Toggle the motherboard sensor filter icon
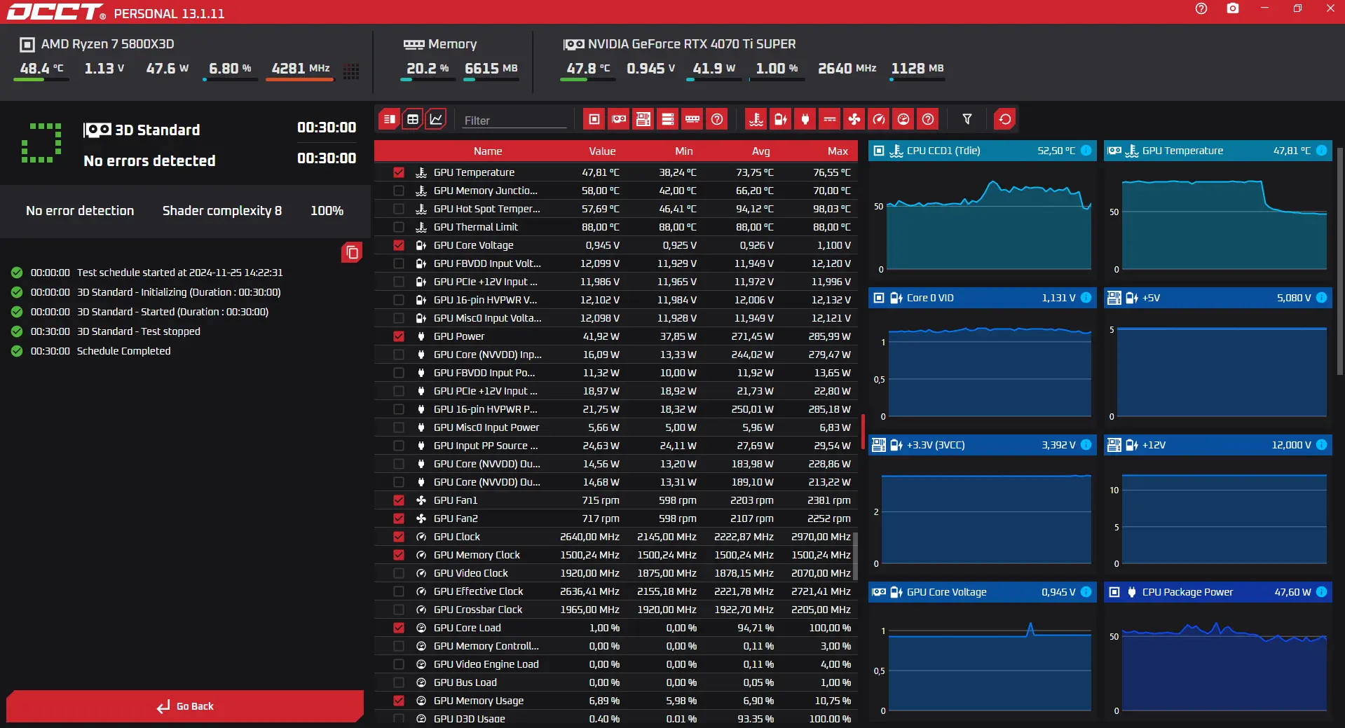1345x728 pixels. pyautogui.click(x=643, y=119)
